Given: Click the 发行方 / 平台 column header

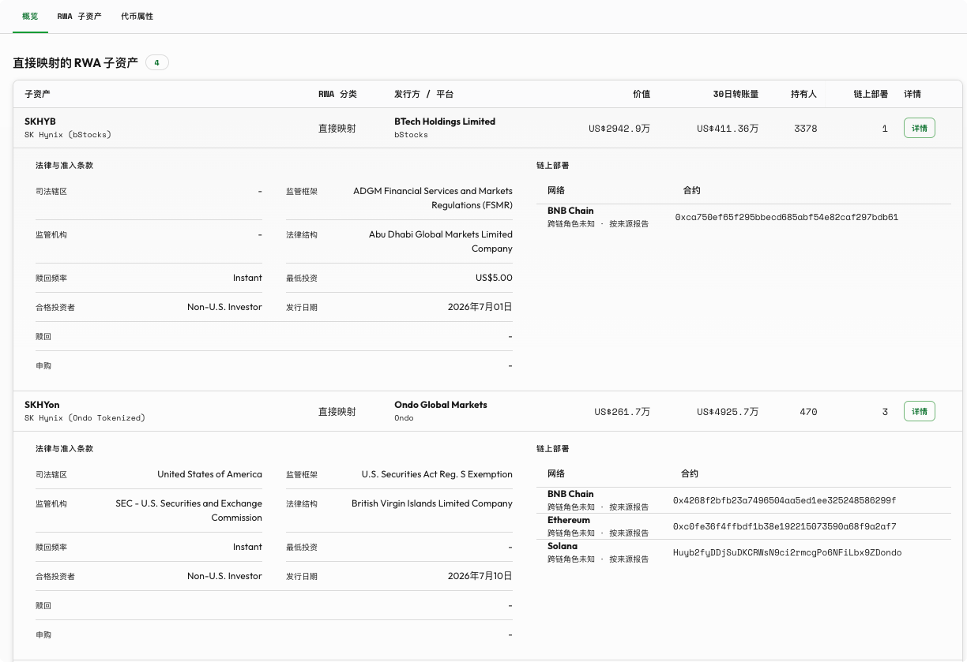Looking at the screenshot, I should [x=424, y=94].
